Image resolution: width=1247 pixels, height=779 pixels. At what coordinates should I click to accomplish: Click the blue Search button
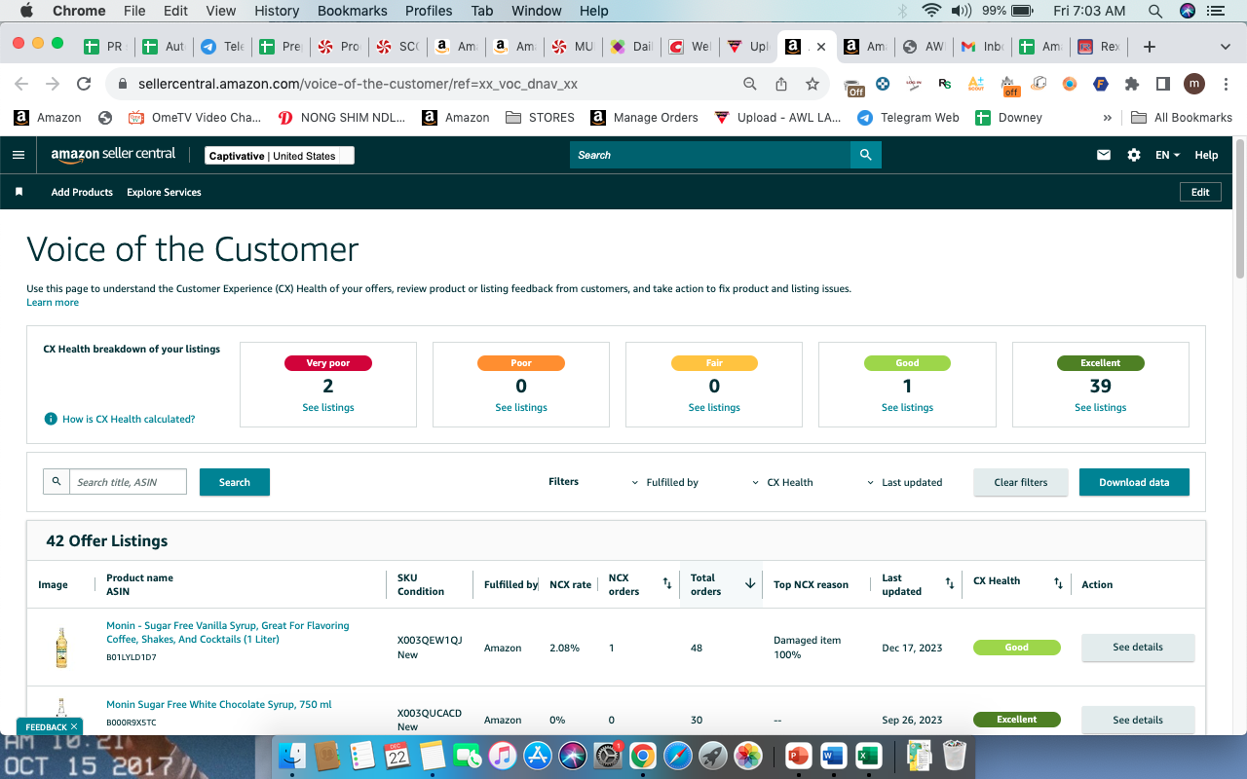[x=235, y=482]
